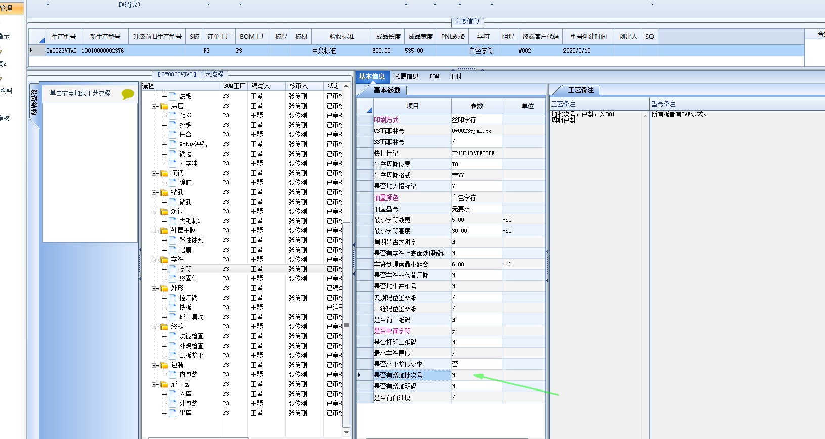Open the 工时 tab
Image resolution: width=825 pixels, height=439 pixels.
(x=456, y=77)
